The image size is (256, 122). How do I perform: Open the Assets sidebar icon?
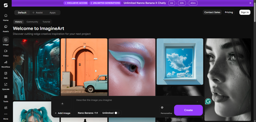tap(6, 27)
